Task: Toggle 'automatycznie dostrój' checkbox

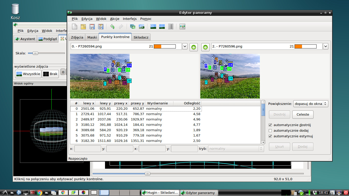Action: coord(270,125)
